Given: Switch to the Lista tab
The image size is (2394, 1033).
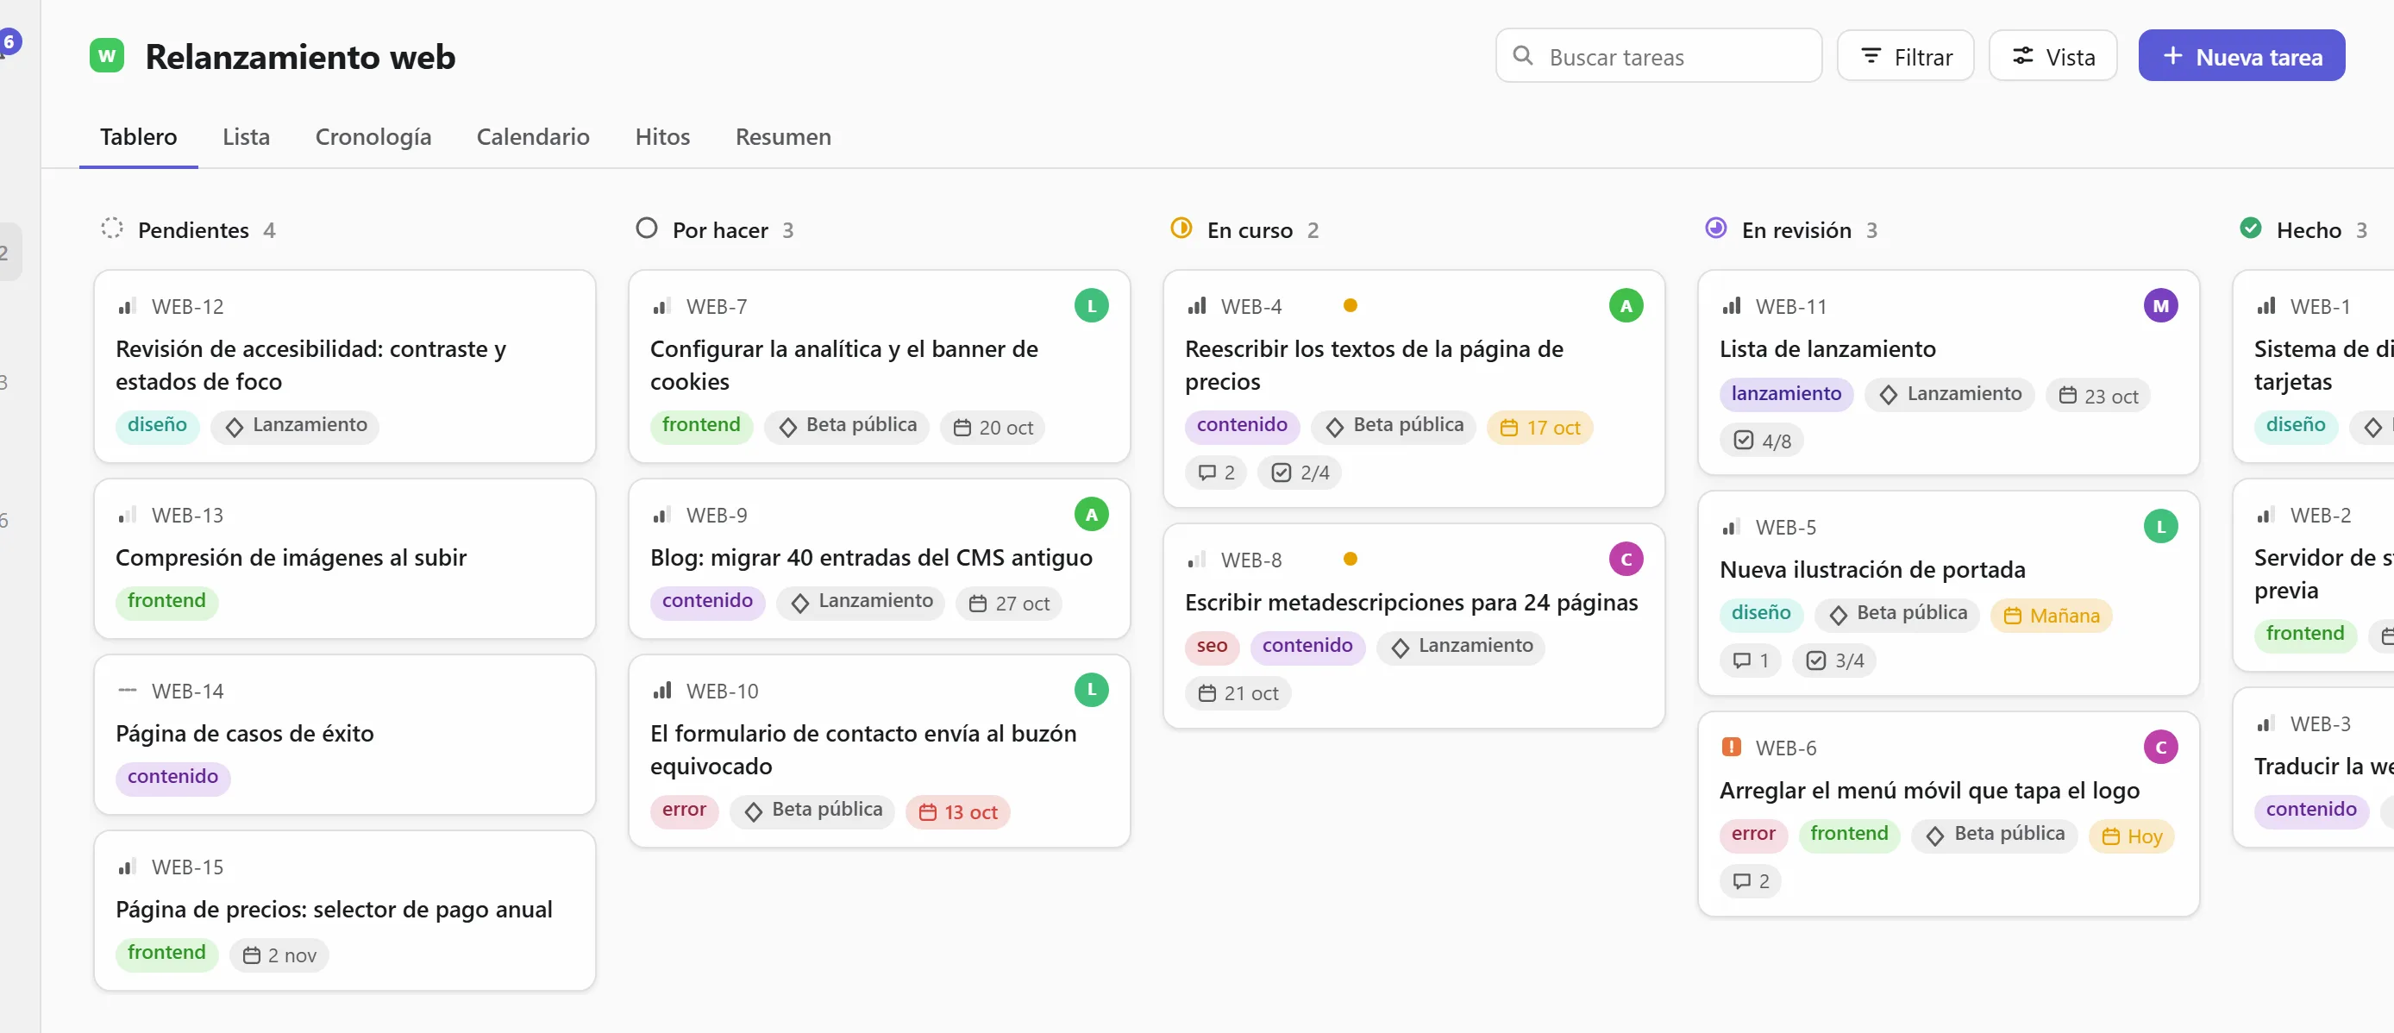Looking at the screenshot, I should 247,136.
